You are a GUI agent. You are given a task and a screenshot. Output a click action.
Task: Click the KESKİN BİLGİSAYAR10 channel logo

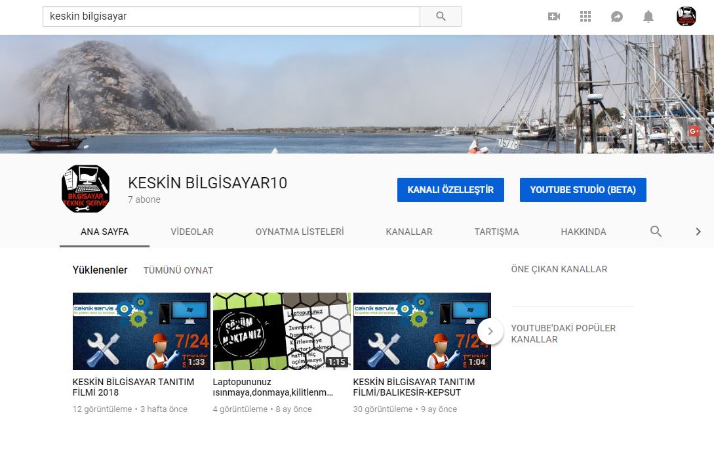[x=85, y=189]
